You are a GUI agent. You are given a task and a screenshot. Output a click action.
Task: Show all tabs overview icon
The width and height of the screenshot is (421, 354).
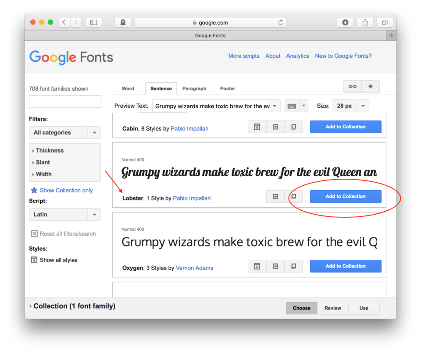tap(385, 22)
